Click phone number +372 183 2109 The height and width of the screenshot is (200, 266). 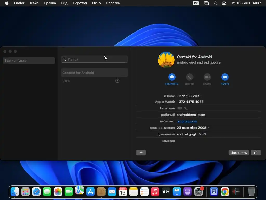coord(189,96)
